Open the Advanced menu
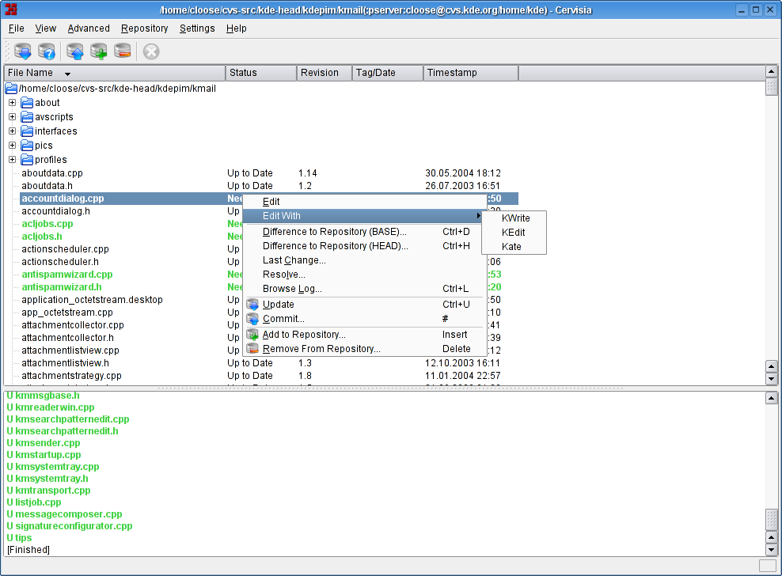 click(x=89, y=28)
